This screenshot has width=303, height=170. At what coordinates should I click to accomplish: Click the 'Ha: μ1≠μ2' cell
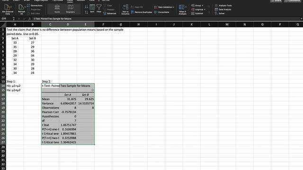coord(15,90)
